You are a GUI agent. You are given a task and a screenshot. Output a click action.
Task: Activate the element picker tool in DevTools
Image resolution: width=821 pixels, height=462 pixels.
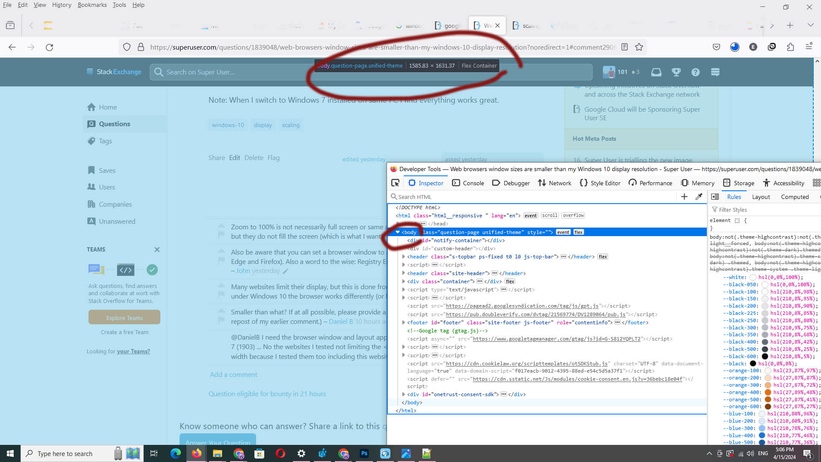coord(395,183)
